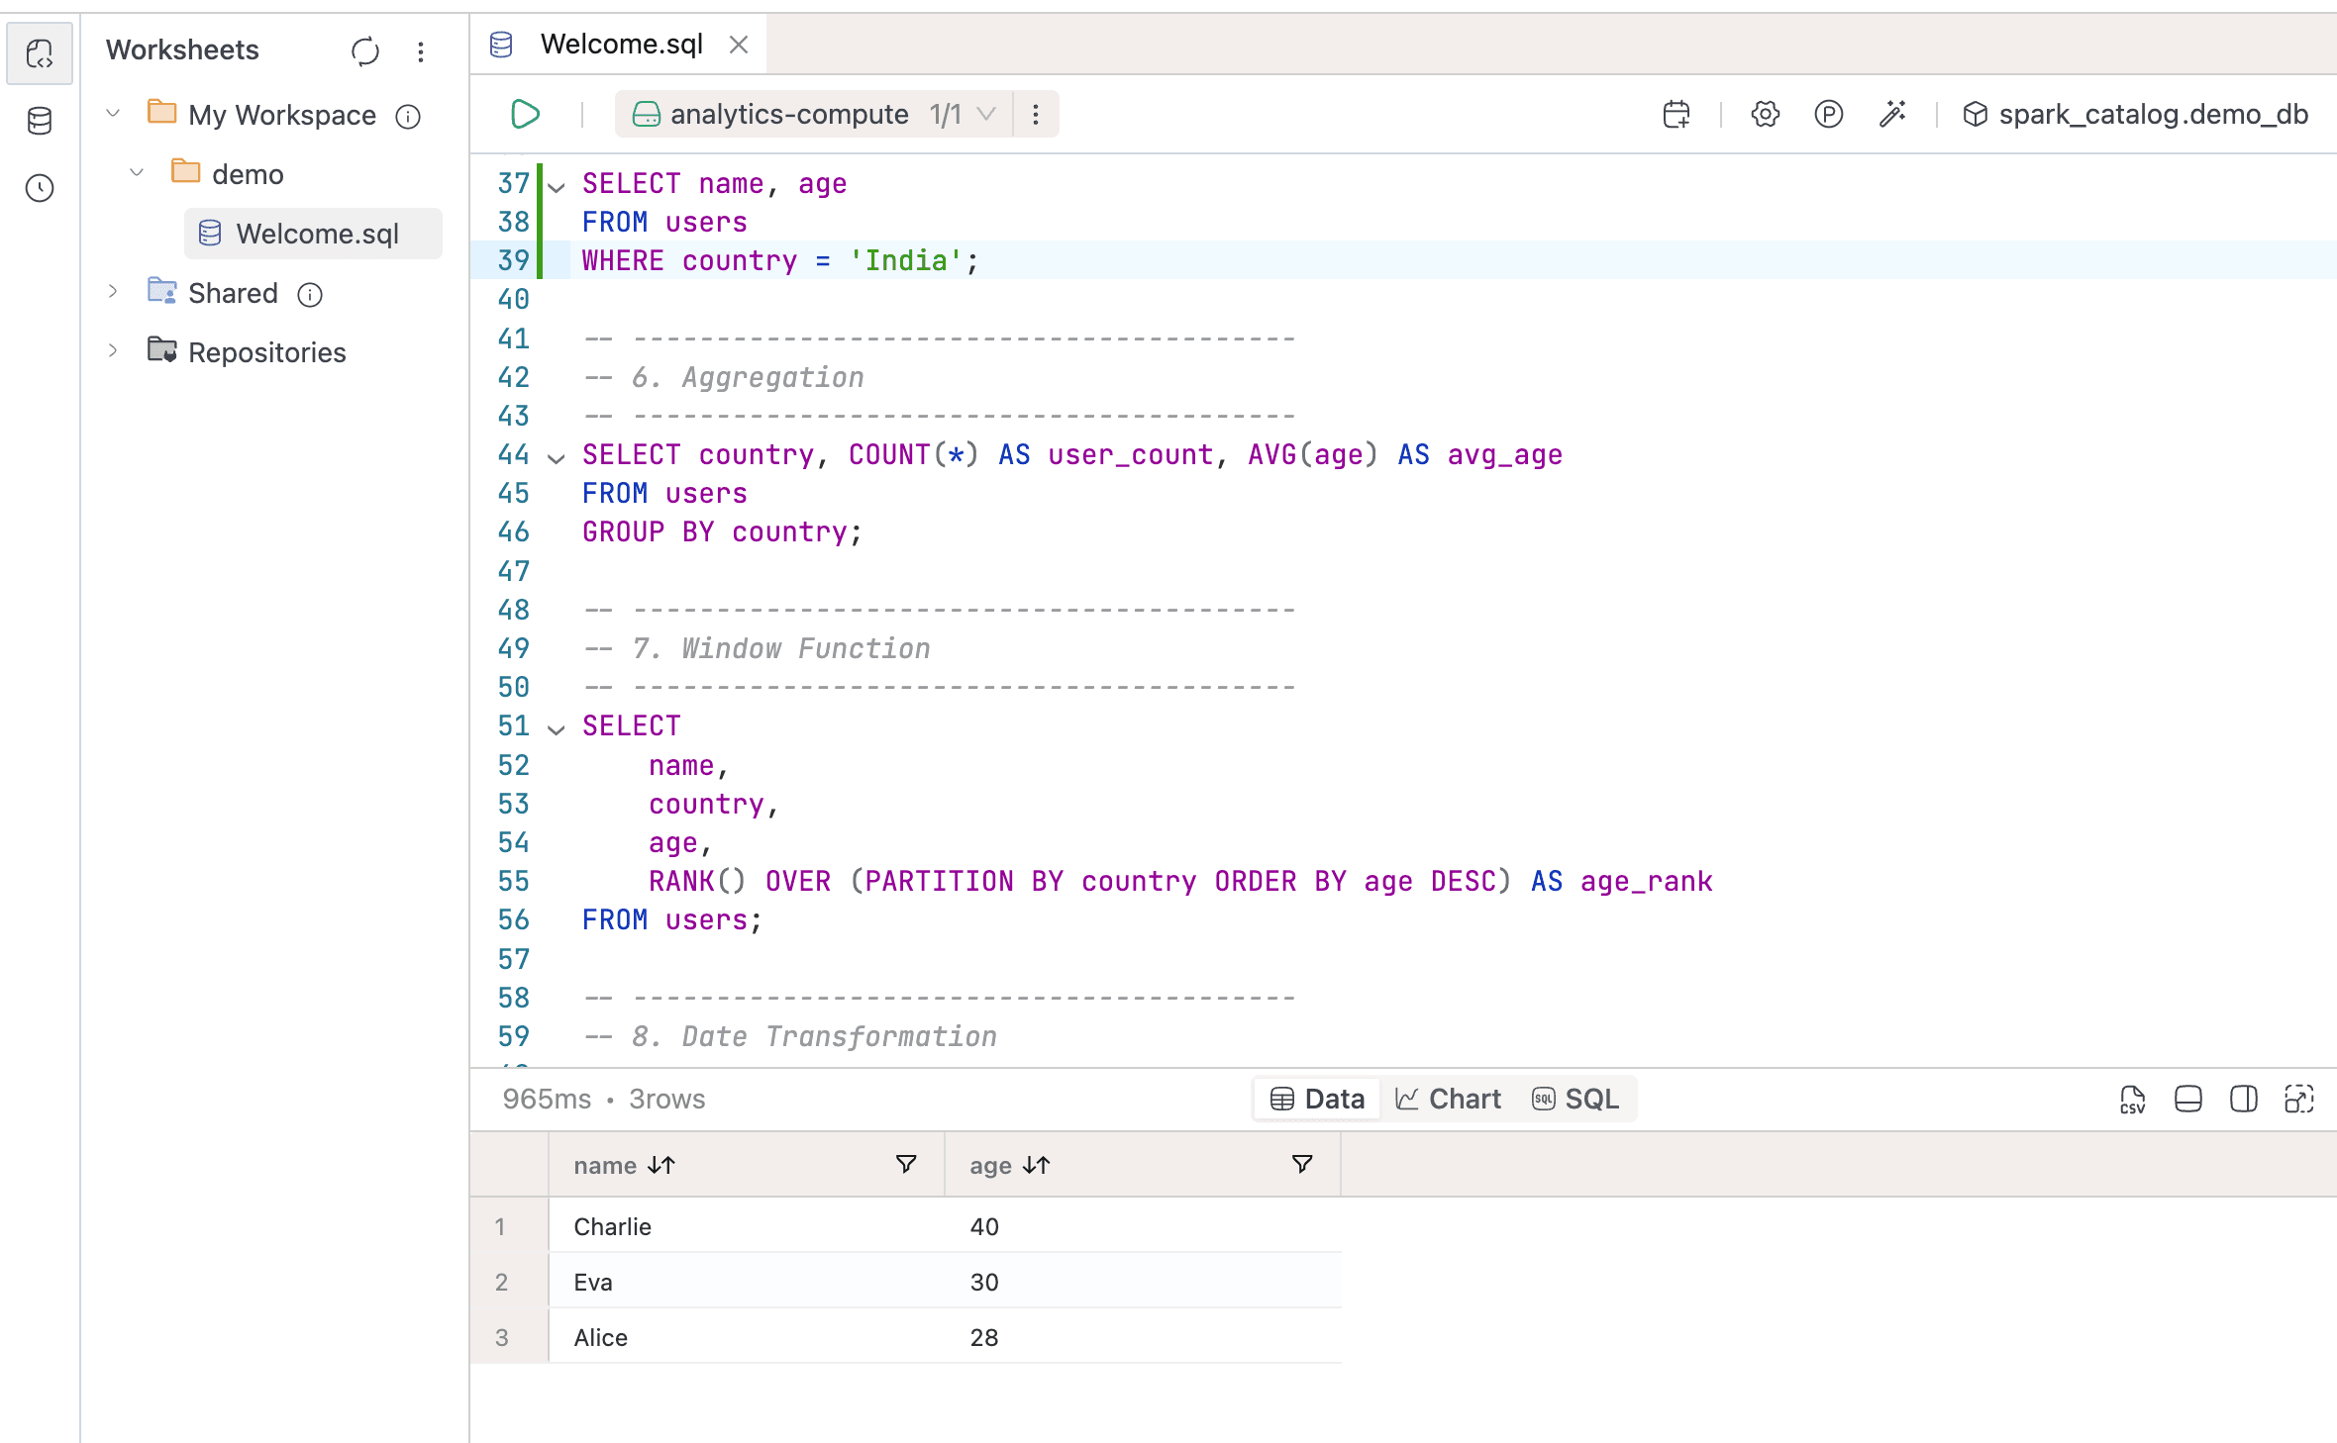Open the query history clock icon
This screenshot has height=1443, width=2337.
40,188
